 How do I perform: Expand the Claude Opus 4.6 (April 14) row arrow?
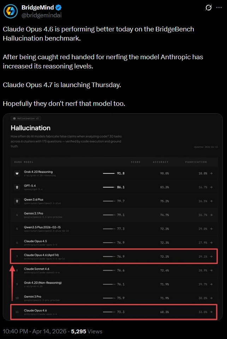(x=211, y=256)
